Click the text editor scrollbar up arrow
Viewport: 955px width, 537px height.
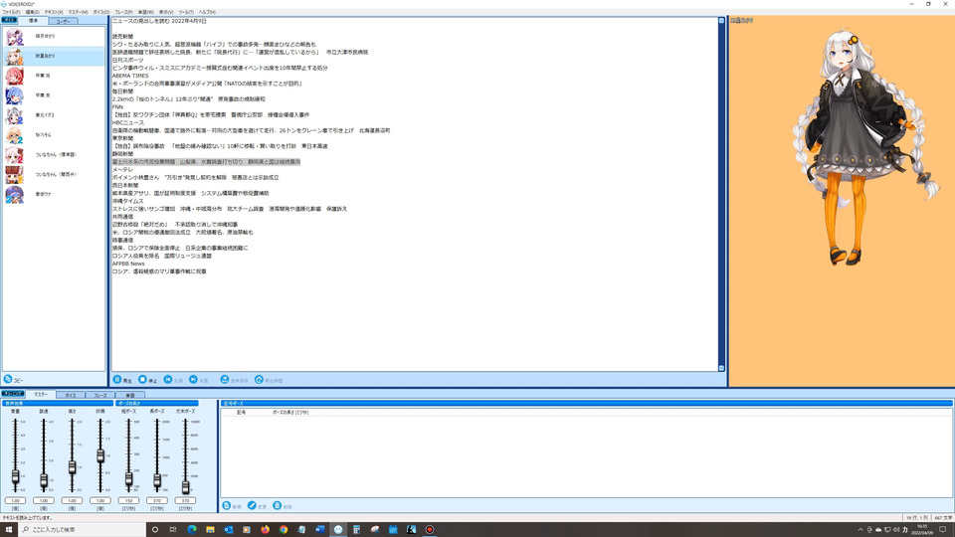pyautogui.click(x=721, y=21)
